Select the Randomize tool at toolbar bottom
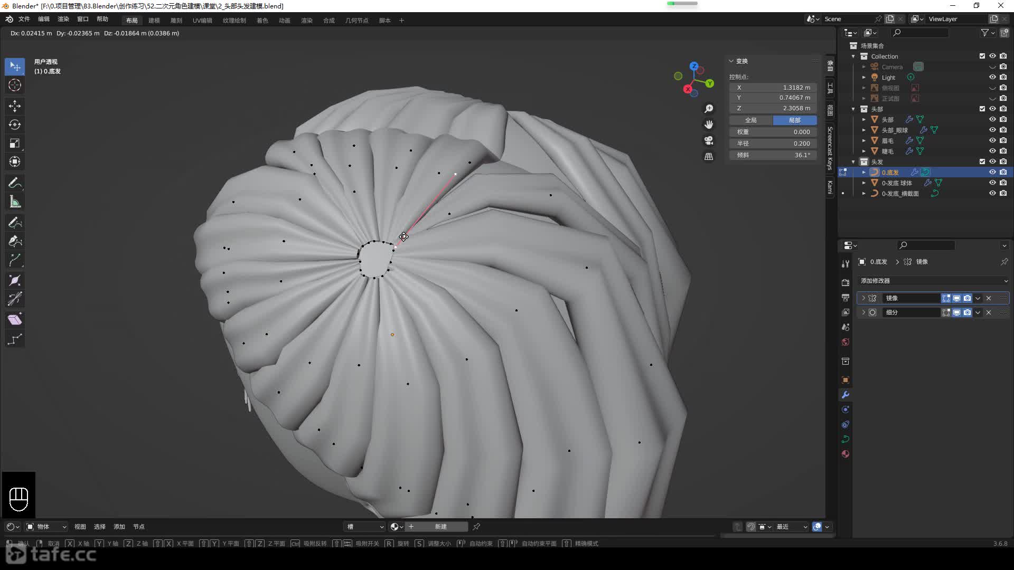Viewport: 1014px width, 570px height. 15,339
